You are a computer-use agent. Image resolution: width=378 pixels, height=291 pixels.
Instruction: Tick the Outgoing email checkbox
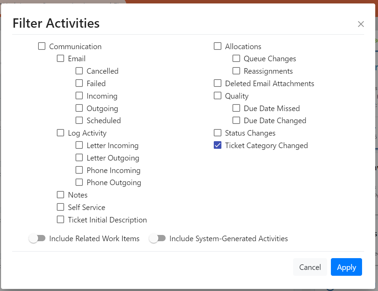(x=79, y=108)
